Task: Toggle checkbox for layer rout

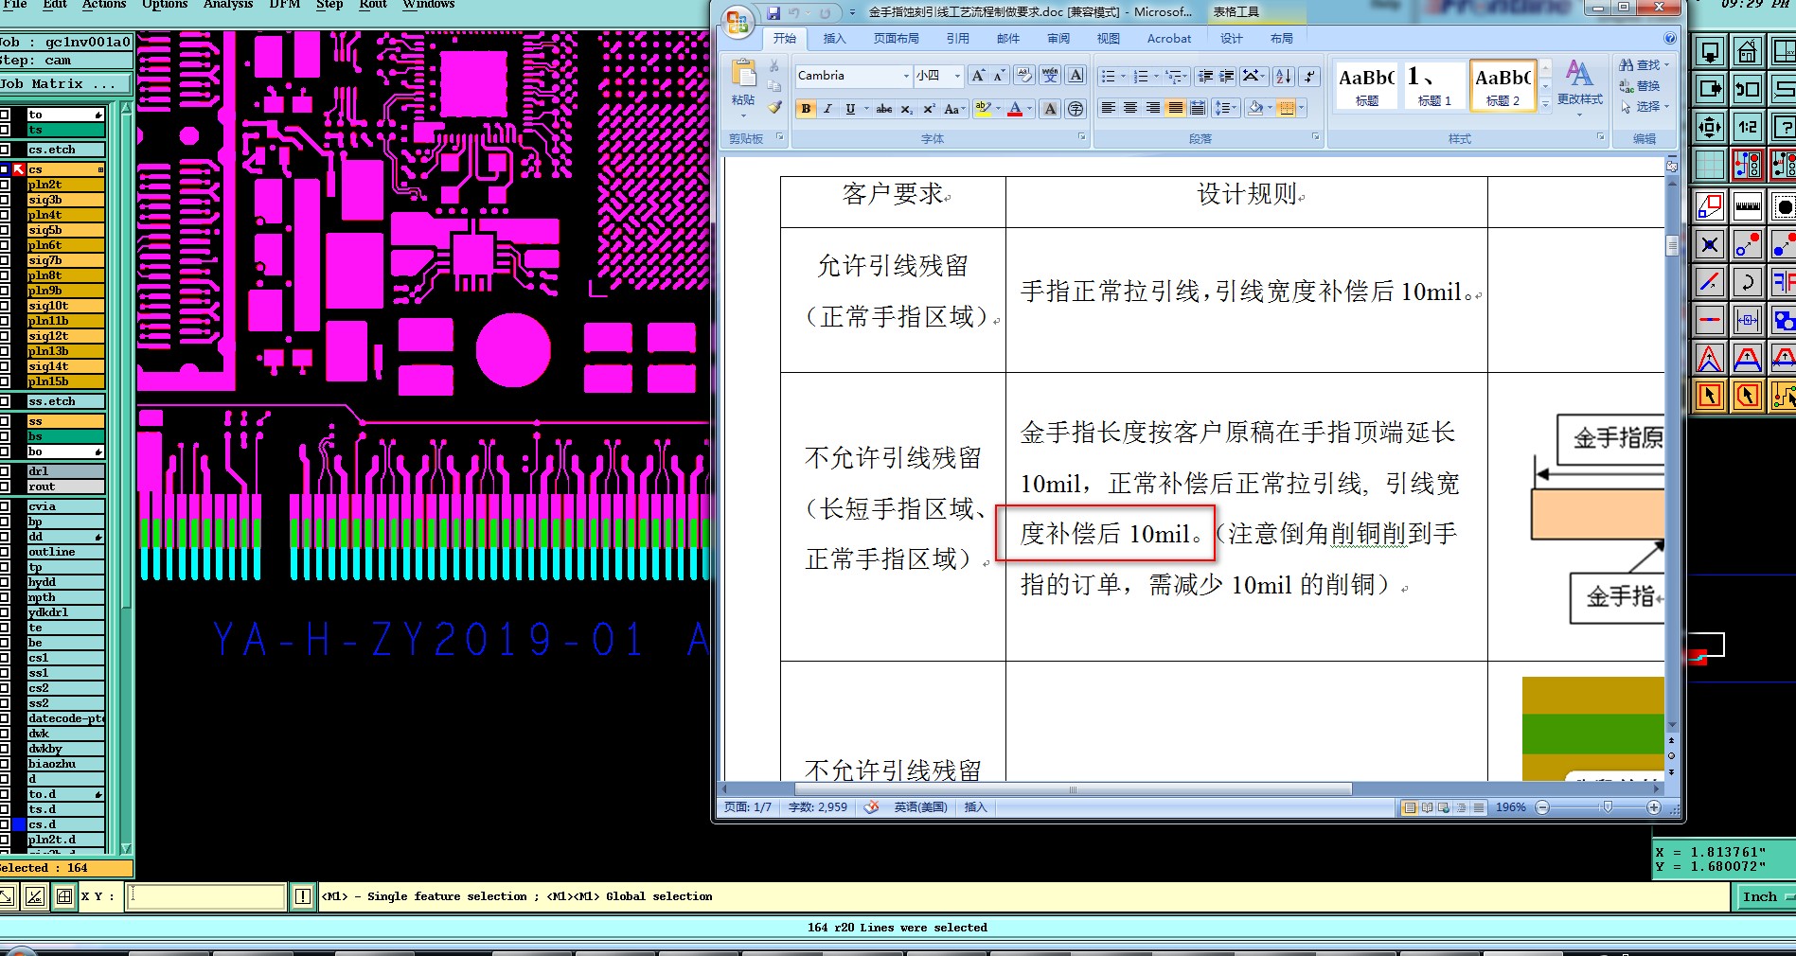Action: [5, 487]
